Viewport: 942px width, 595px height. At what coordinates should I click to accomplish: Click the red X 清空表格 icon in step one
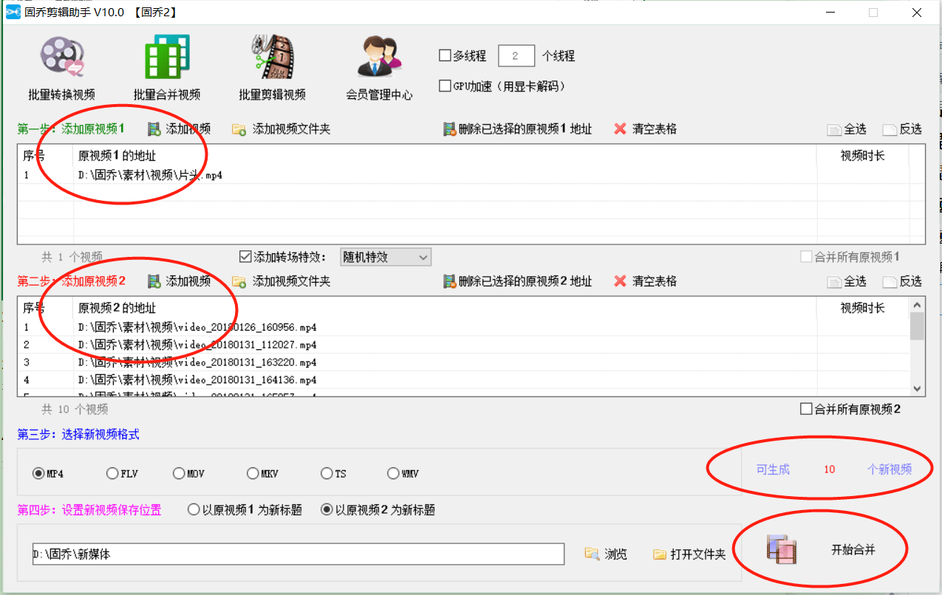621,129
